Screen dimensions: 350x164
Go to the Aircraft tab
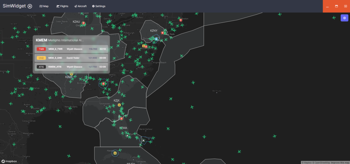tap(80, 6)
